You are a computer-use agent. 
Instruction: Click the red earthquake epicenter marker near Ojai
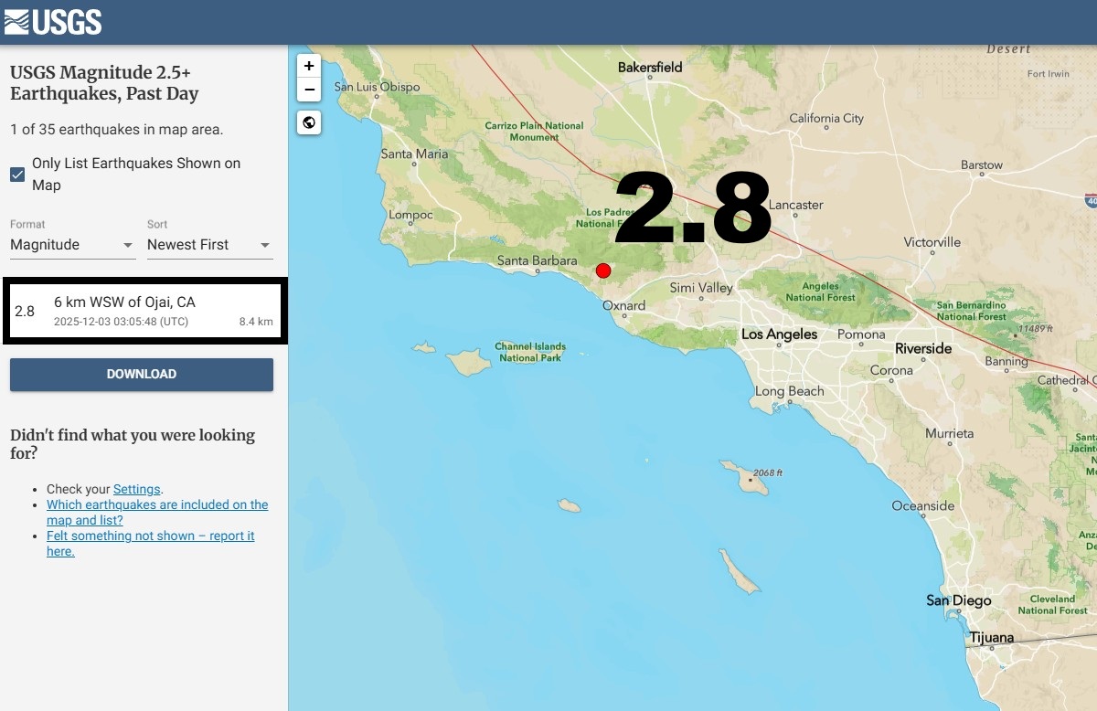point(602,270)
